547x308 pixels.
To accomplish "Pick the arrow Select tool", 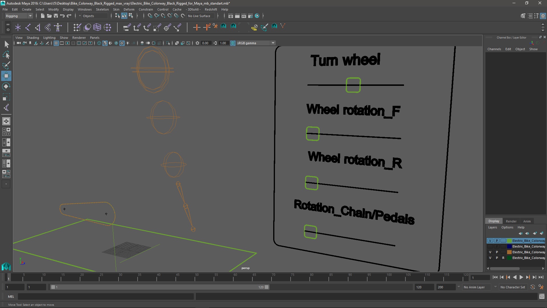I will (6, 44).
